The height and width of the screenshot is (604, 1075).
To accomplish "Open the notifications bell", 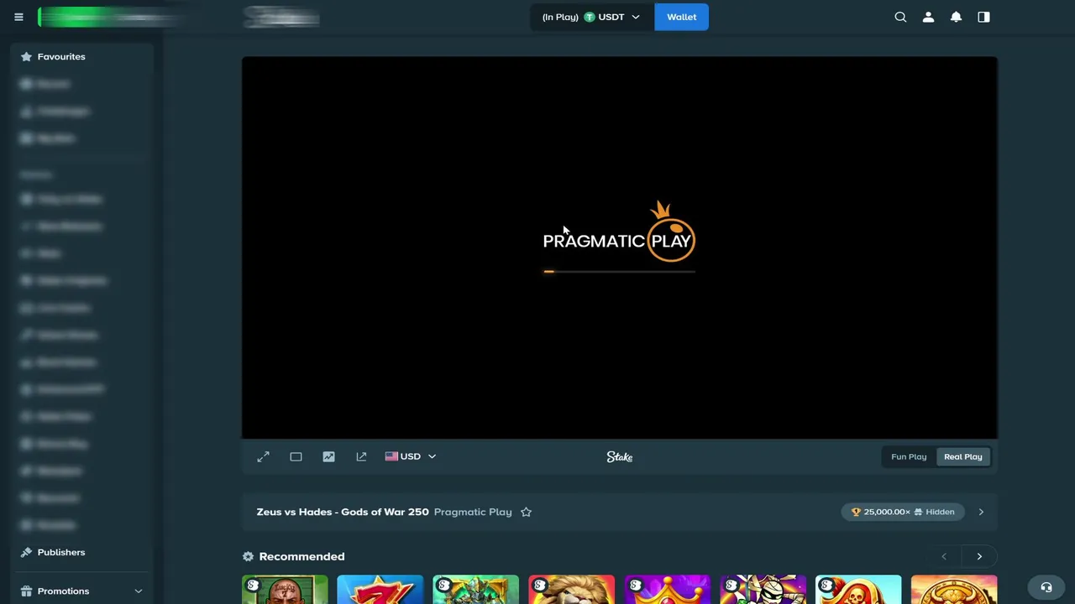I will pyautogui.click(x=956, y=17).
